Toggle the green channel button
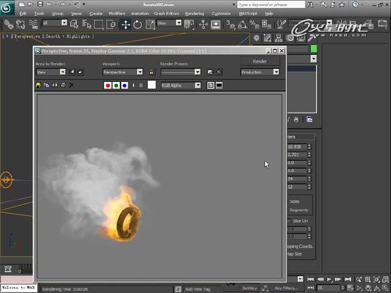391x293 pixels. 116,85
